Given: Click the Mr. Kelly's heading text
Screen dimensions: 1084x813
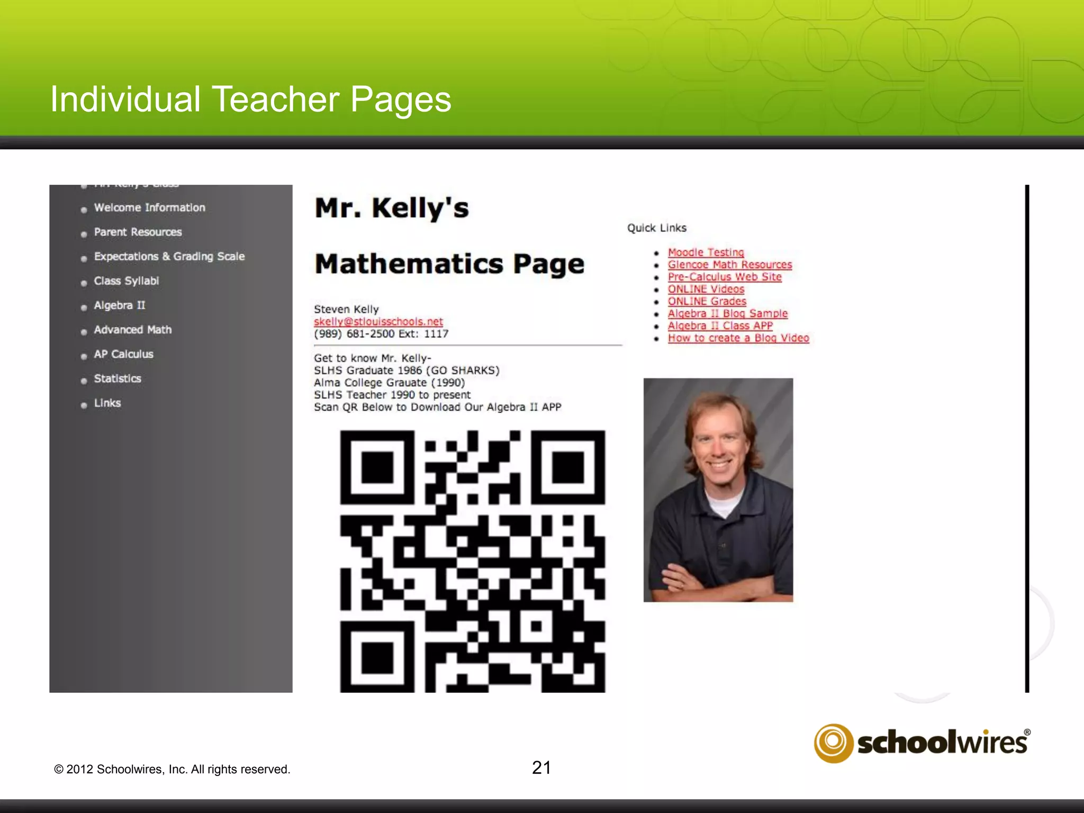Looking at the screenshot, I should click(392, 208).
